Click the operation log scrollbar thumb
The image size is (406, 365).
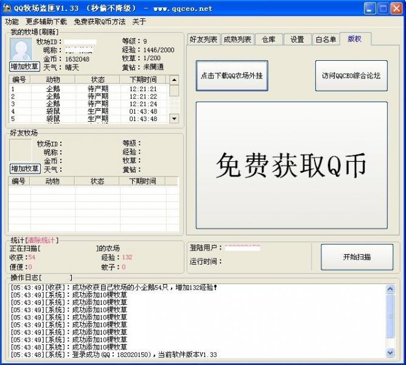tap(390, 316)
